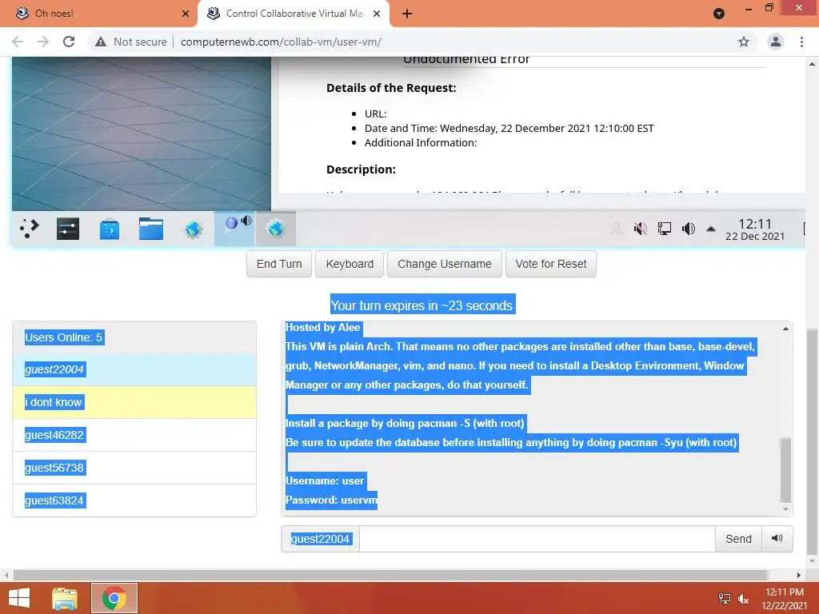
Task: Go back with the browser back arrow
Action: coord(18,42)
